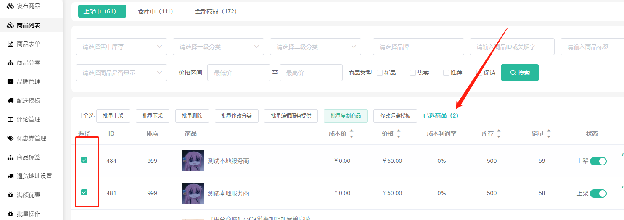Click the 商品分类 sidebar icon
Viewport: 624px width, 220px height.
pyautogui.click(x=11, y=63)
